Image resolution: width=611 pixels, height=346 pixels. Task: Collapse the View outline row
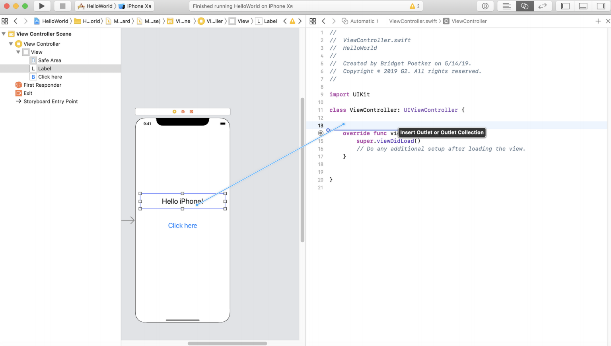[x=18, y=52]
